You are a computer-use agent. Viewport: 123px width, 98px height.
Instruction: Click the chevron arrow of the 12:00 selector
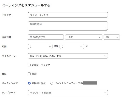coord(100,37)
